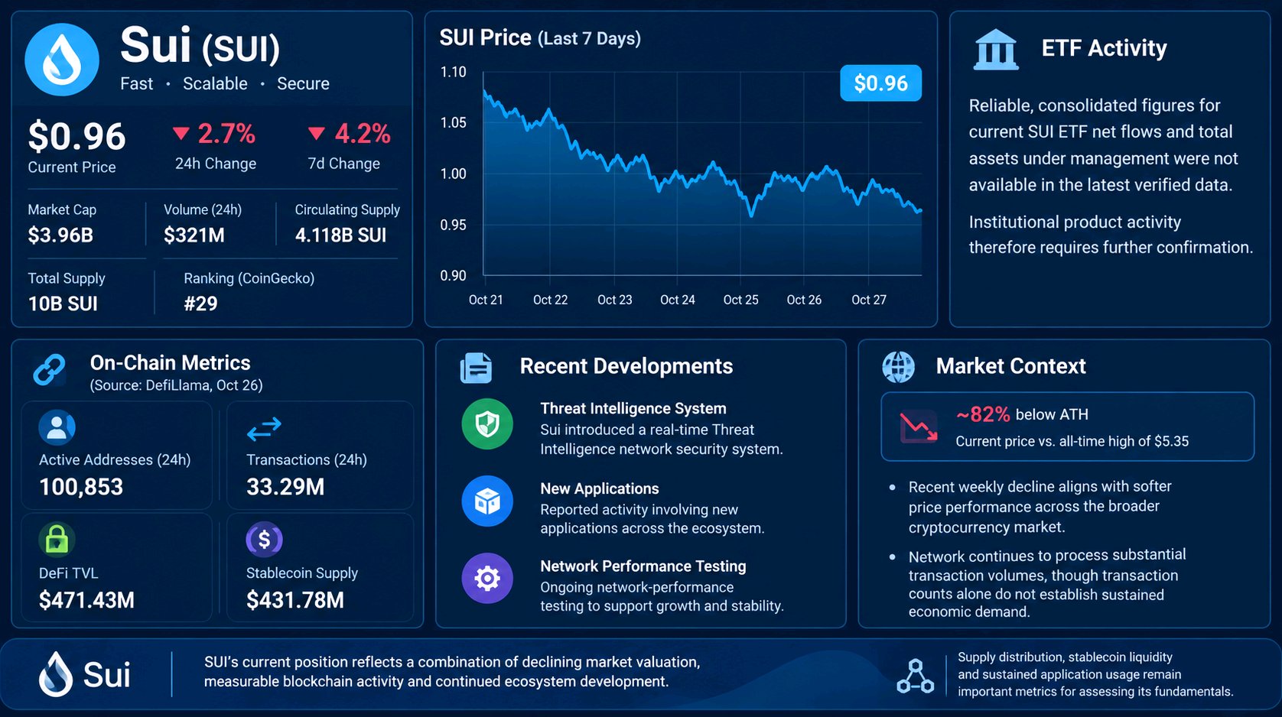Click the Market Context globe icon
This screenshot has height=717, width=1282.
pyautogui.click(x=898, y=367)
